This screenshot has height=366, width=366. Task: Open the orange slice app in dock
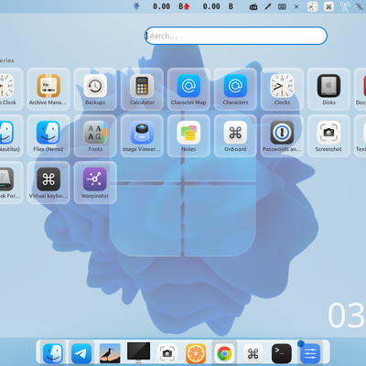[x=196, y=353]
